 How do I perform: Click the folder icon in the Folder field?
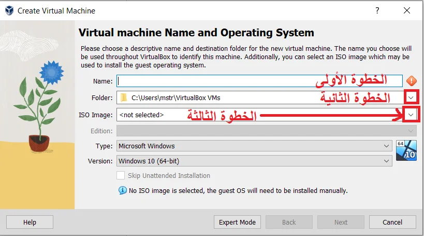coord(124,98)
